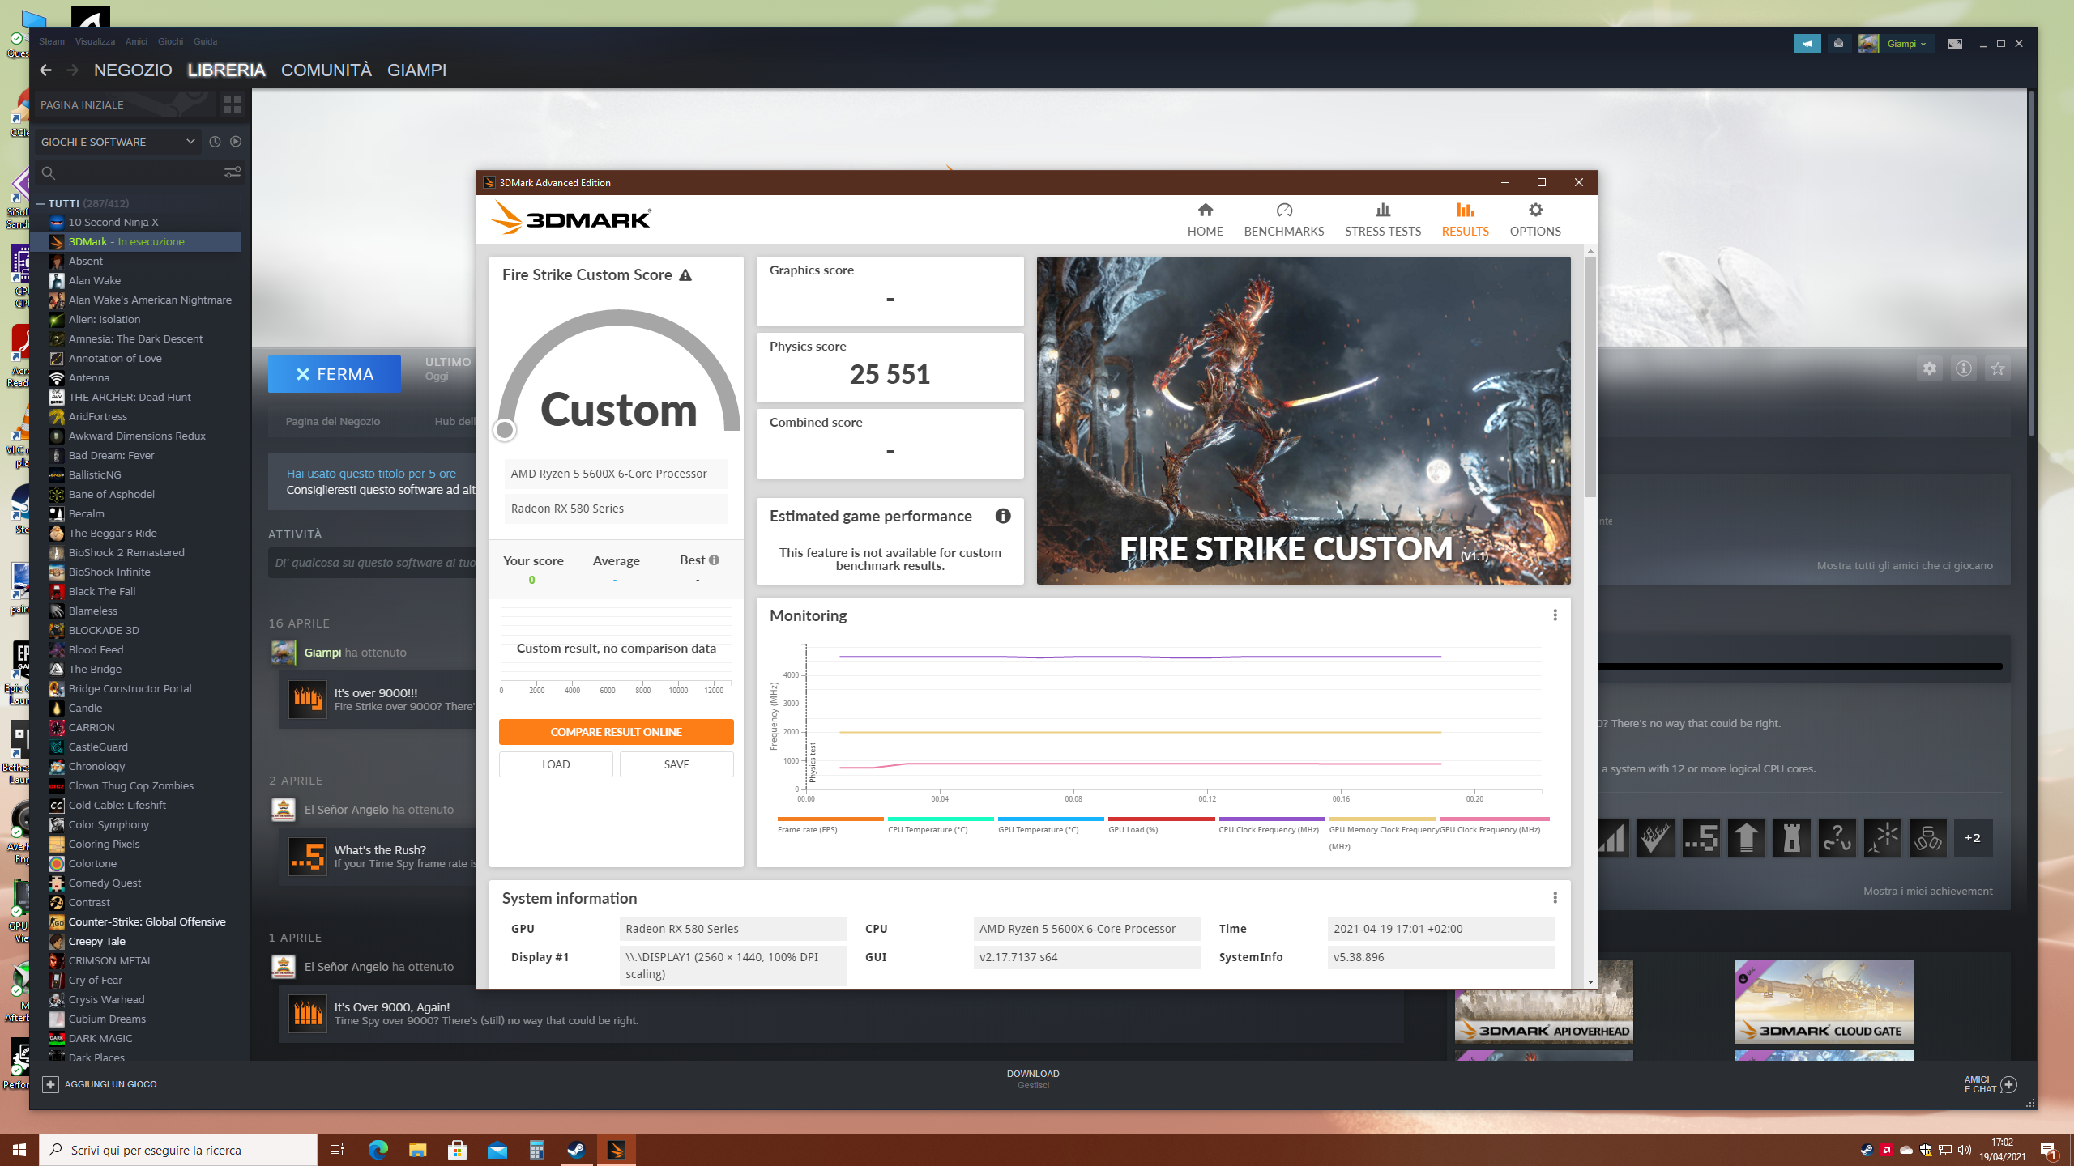Toggle the GPU Load legend in Monitoring

[1133, 829]
